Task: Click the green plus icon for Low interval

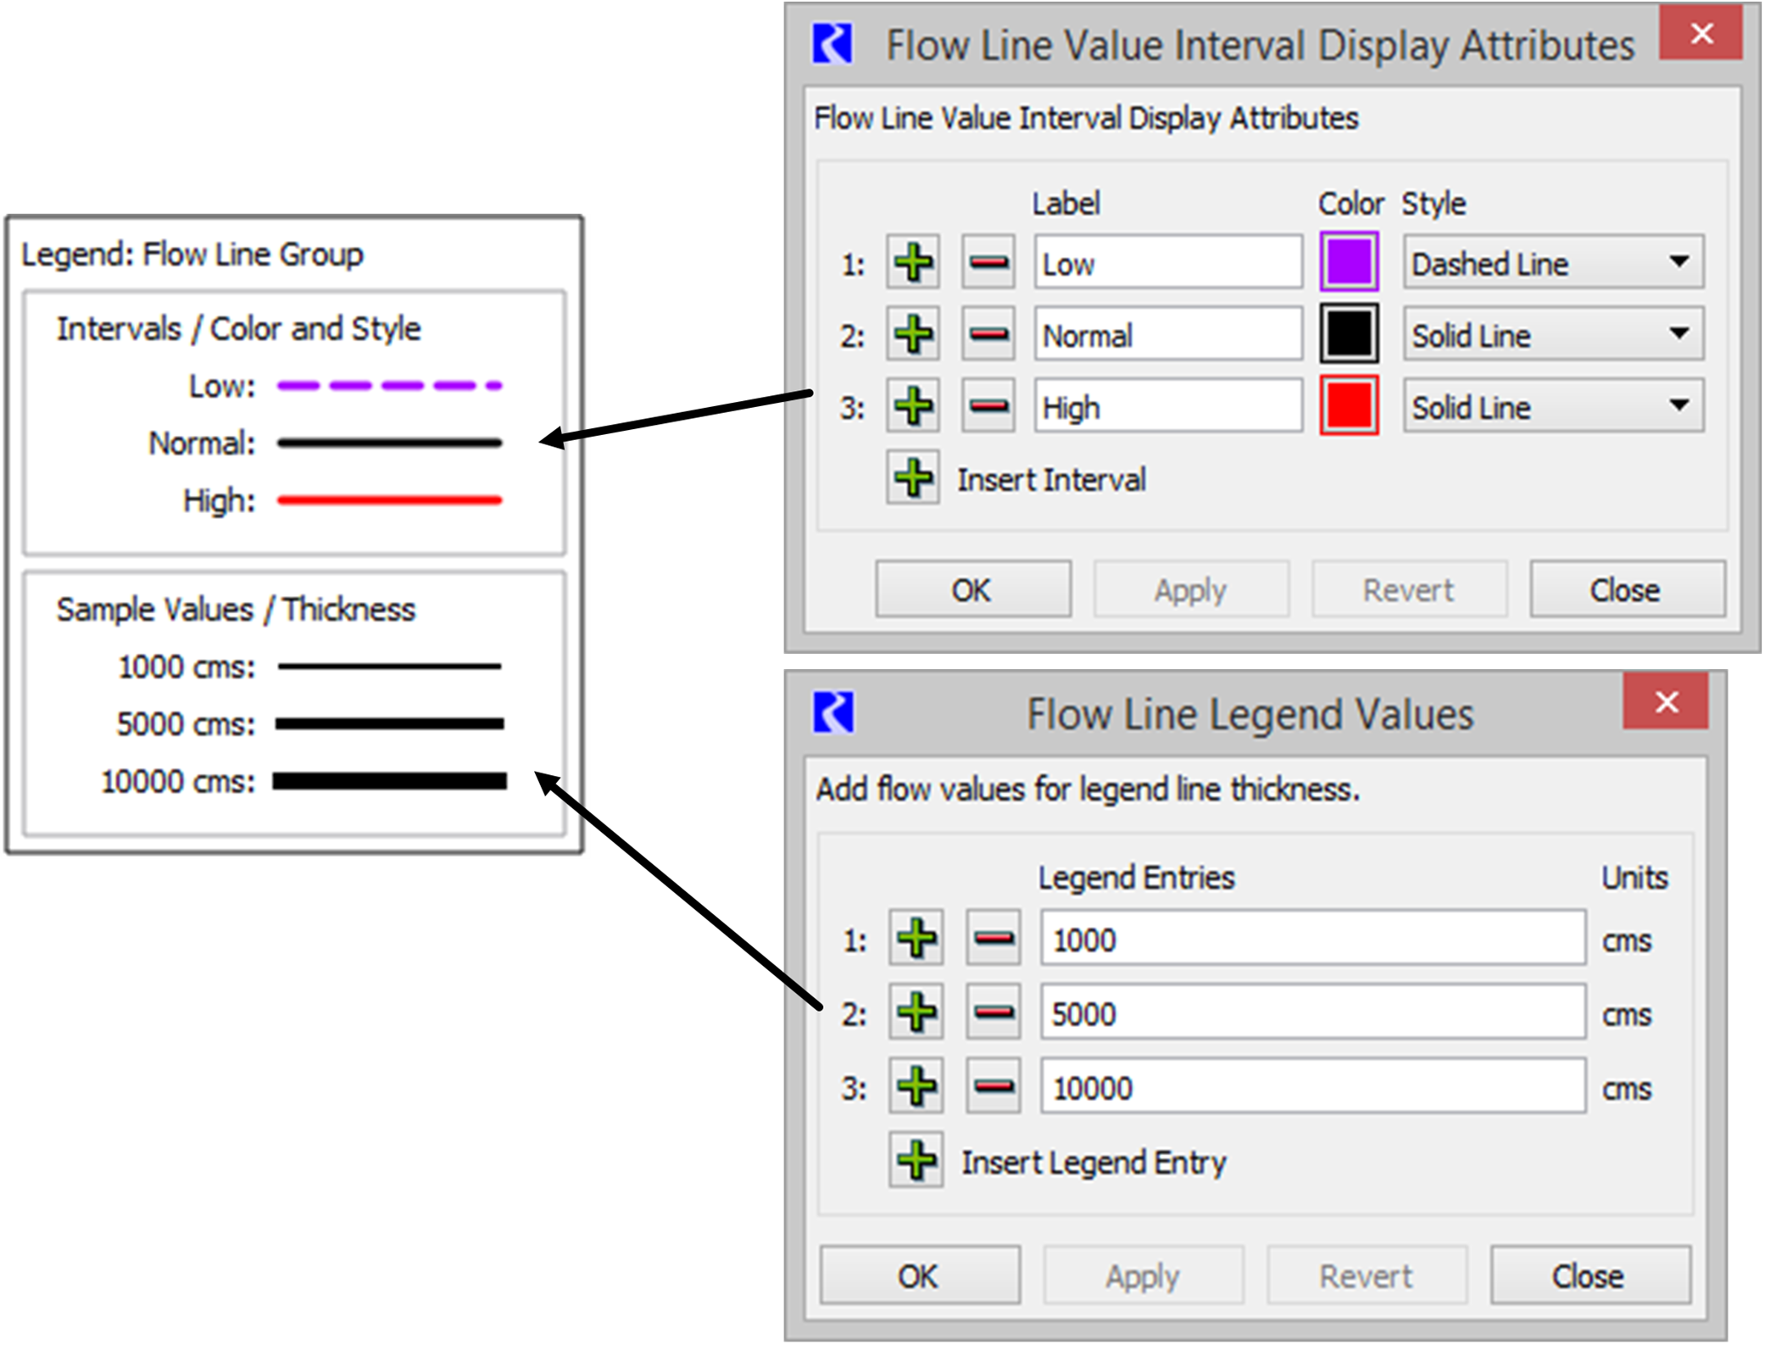Action: tap(913, 263)
